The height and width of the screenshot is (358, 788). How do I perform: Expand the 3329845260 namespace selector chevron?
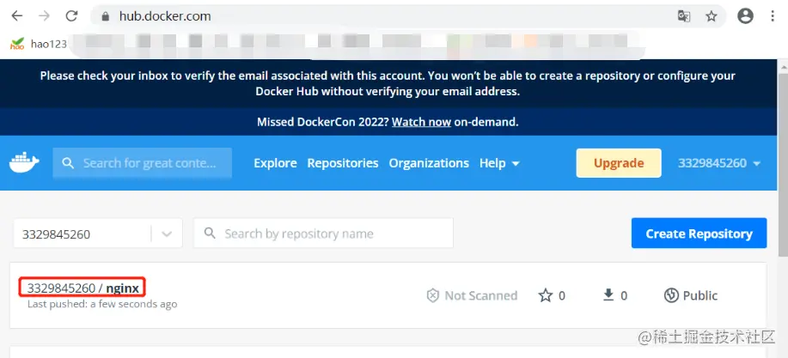(167, 234)
